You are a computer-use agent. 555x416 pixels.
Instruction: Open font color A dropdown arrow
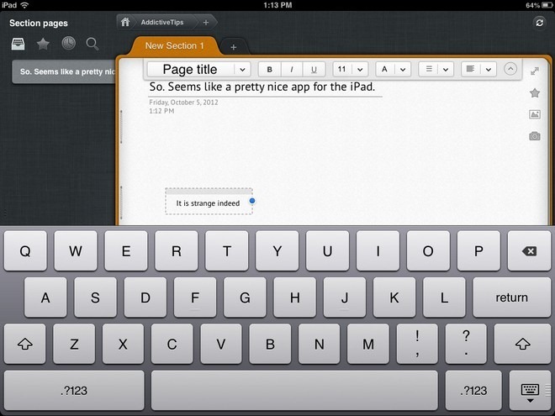(403, 69)
